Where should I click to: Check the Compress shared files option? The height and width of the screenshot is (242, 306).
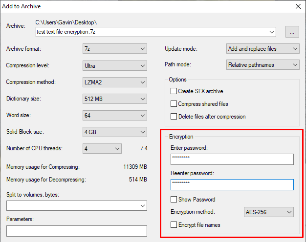tap(174, 104)
